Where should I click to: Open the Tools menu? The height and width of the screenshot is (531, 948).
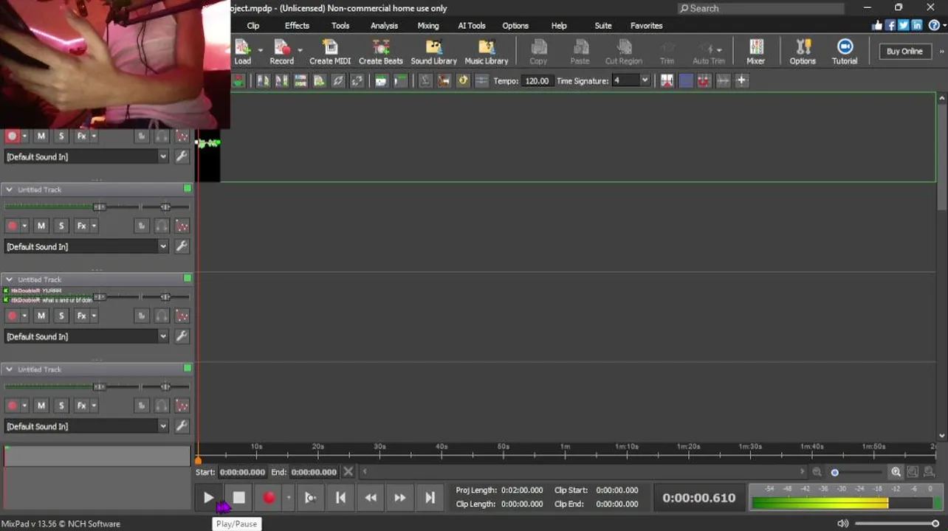click(340, 26)
